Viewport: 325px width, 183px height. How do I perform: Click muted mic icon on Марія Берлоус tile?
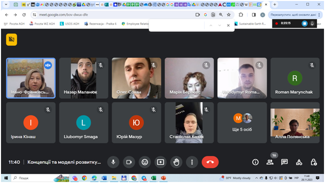tap(206, 65)
